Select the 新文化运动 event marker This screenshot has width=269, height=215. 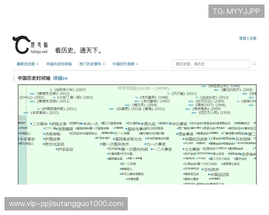tap(54, 144)
